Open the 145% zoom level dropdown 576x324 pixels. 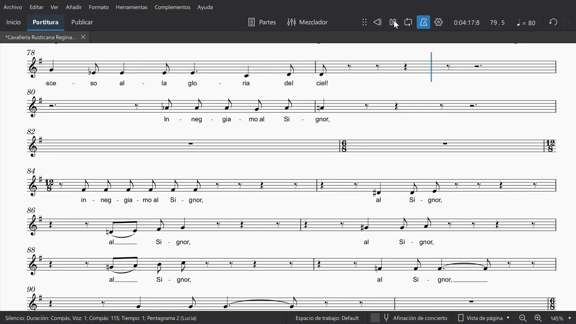(x=560, y=318)
